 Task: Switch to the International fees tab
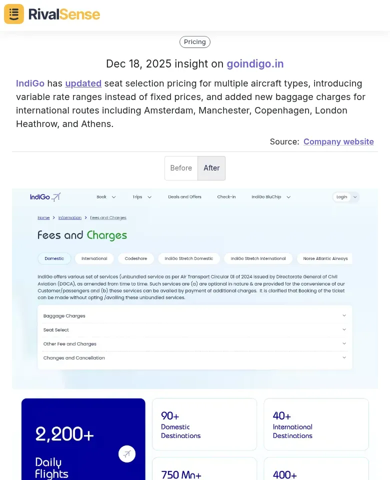tap(94, 258)
